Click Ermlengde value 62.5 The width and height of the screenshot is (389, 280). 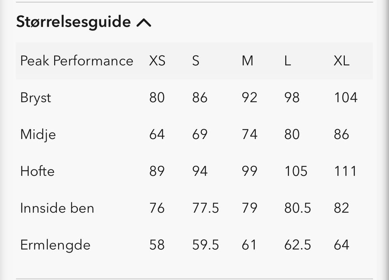coord(297,245)
